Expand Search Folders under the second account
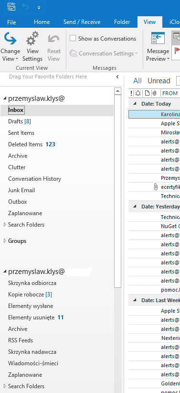The width and height of the screenshot is (180, 393). (5, 386)
